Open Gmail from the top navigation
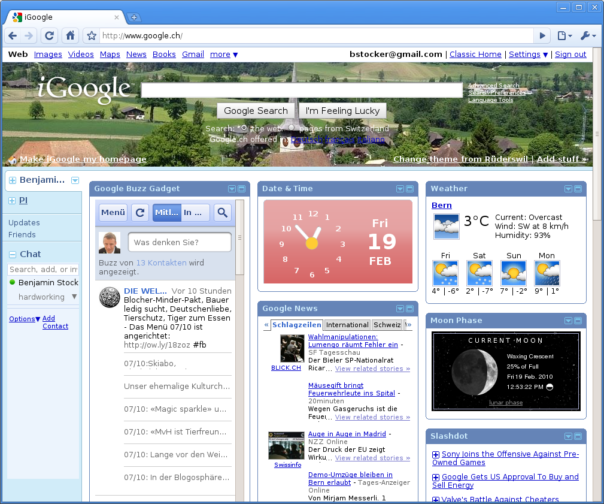 pyautogui.click(x=193, y=55)
